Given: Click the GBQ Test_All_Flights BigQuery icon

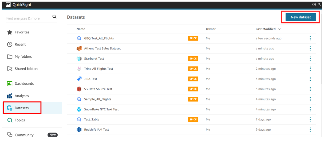Looking at the screenshot, I should (x=79, y=38).
